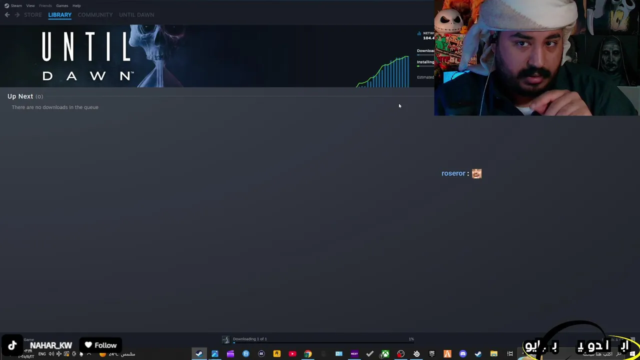
Task: Click the TikTok logo overlay
Action: coord(12,345)
